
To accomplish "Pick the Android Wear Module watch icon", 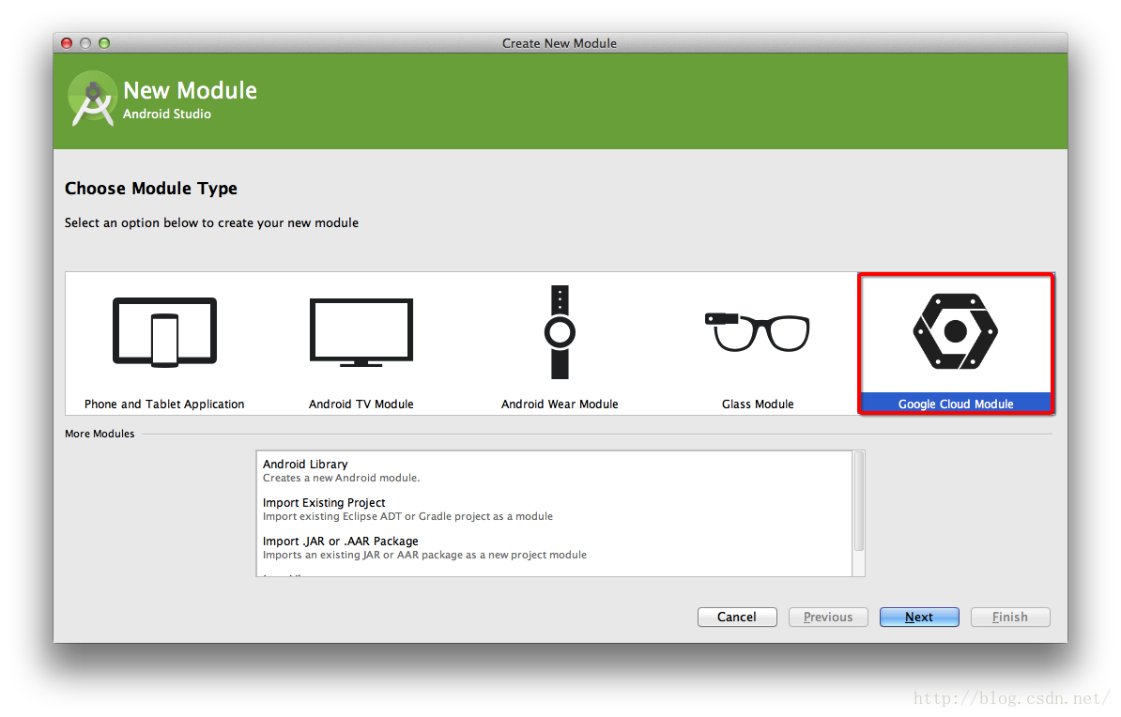I will point(560,332).
